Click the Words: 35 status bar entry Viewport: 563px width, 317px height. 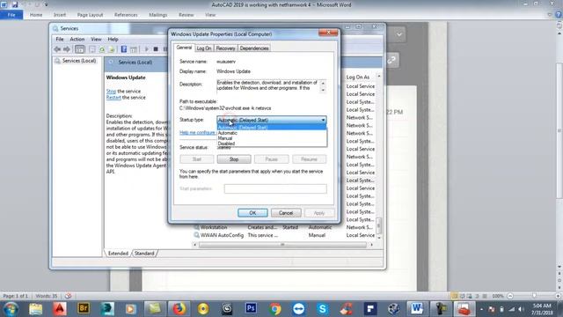coord(47,296)
